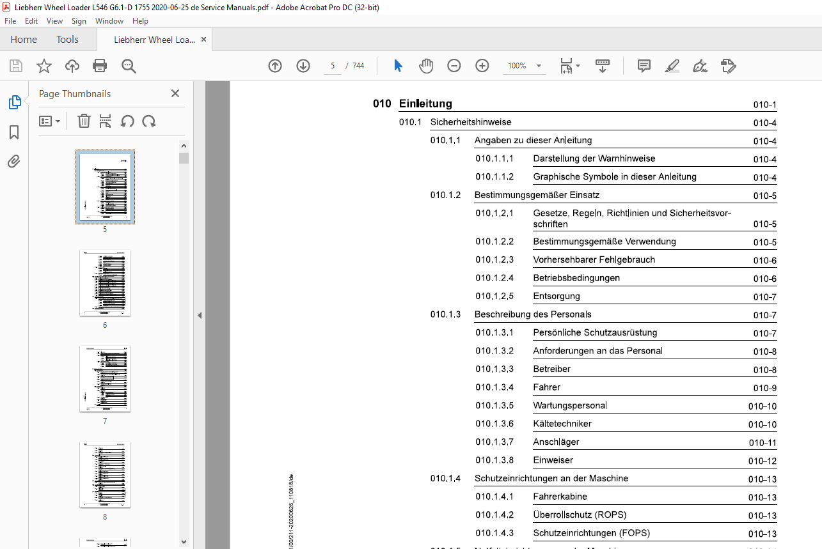Open the Window menu
The width and height of the screenshot is (822, 549).
click(109, 21)
